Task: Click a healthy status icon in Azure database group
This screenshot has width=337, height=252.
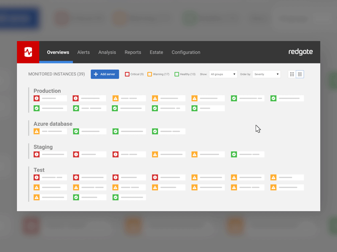Action: coord(76,131)
